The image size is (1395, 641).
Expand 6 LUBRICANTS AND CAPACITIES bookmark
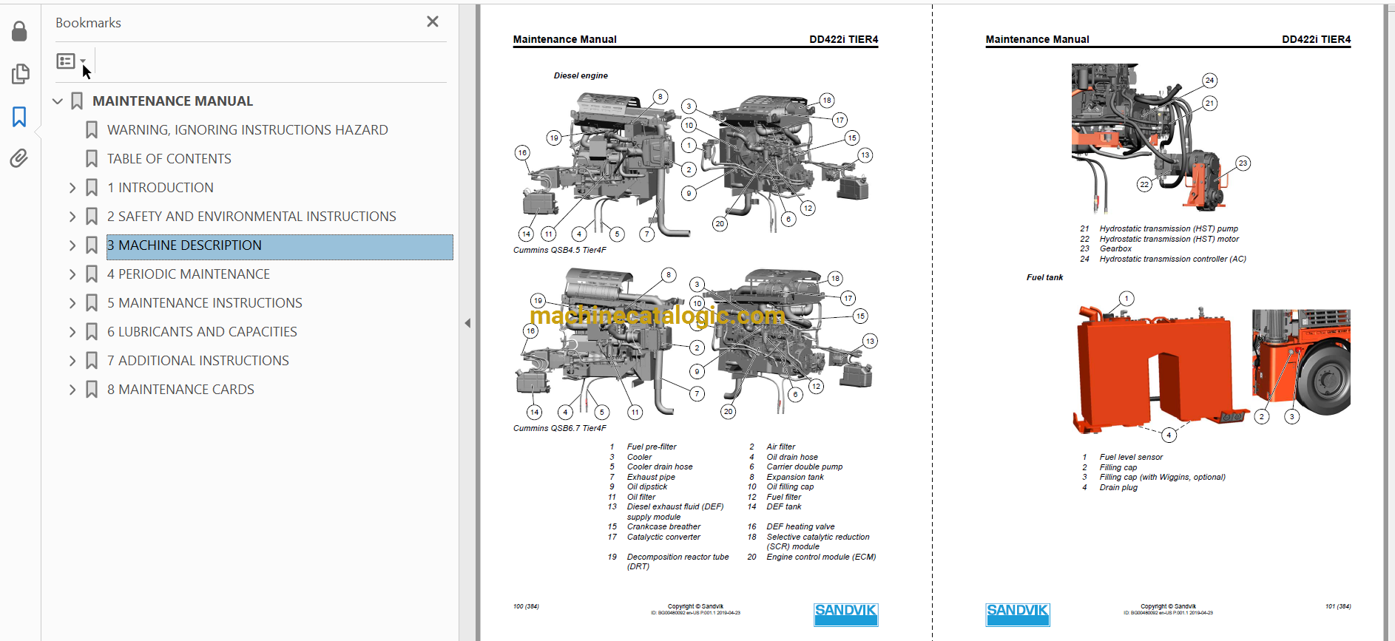(72, 332)
